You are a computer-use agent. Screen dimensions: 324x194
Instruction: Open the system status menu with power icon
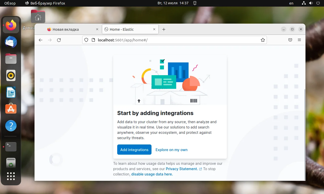point(318,3)
